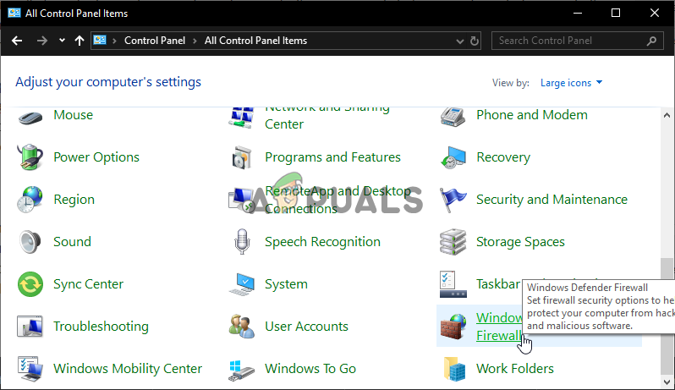
Task: Open the Storage Spaces icon
Action: [x=453, y=242]
